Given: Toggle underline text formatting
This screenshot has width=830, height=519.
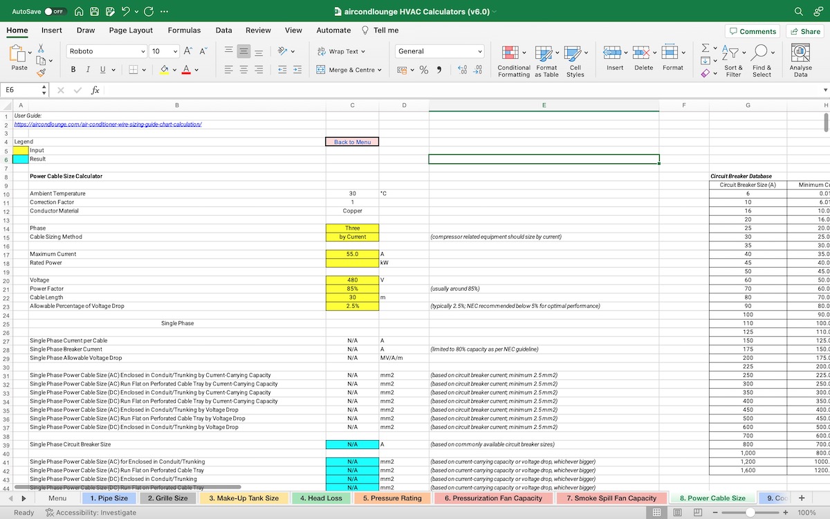Looking at the screenshot, I should 103,70.
